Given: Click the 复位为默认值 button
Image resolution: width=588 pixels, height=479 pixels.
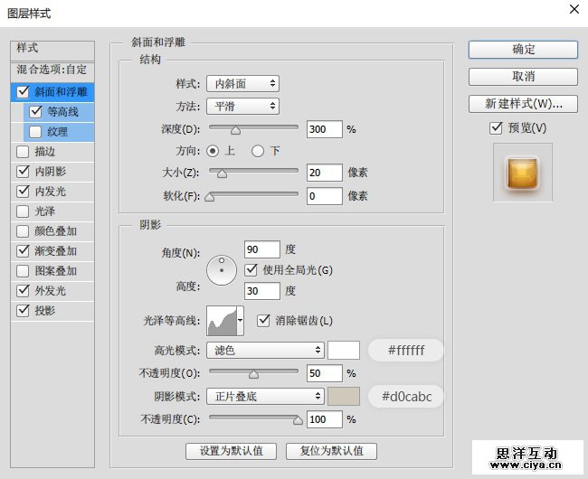Looking at the screenshot, I should [x=331, y=451].
